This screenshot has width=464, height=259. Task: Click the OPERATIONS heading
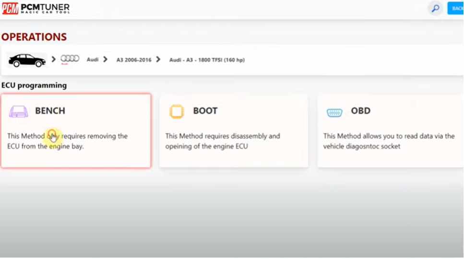tap(34, 37)
